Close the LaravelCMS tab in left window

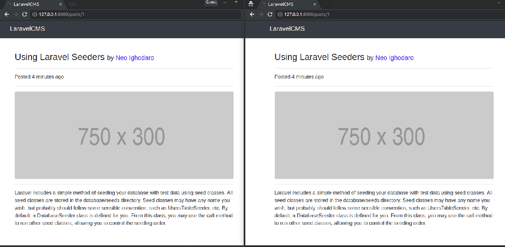tap(61, 4)
